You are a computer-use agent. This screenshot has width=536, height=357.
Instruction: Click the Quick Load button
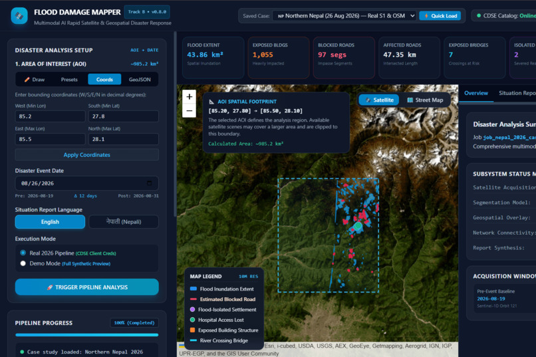[x=440, y=16]
